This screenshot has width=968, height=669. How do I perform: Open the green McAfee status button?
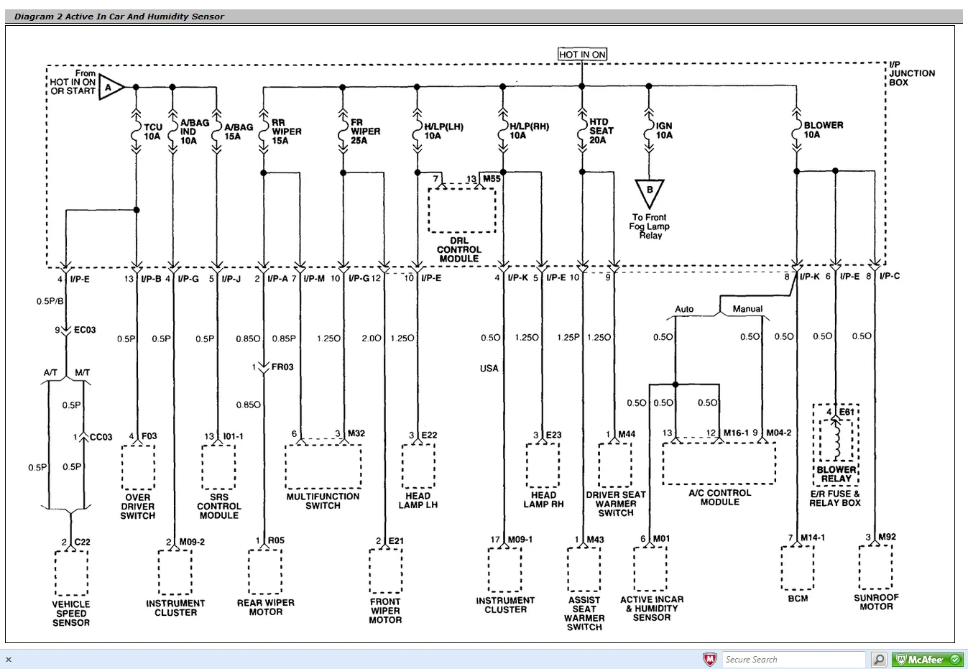click(x=928, y=659)
